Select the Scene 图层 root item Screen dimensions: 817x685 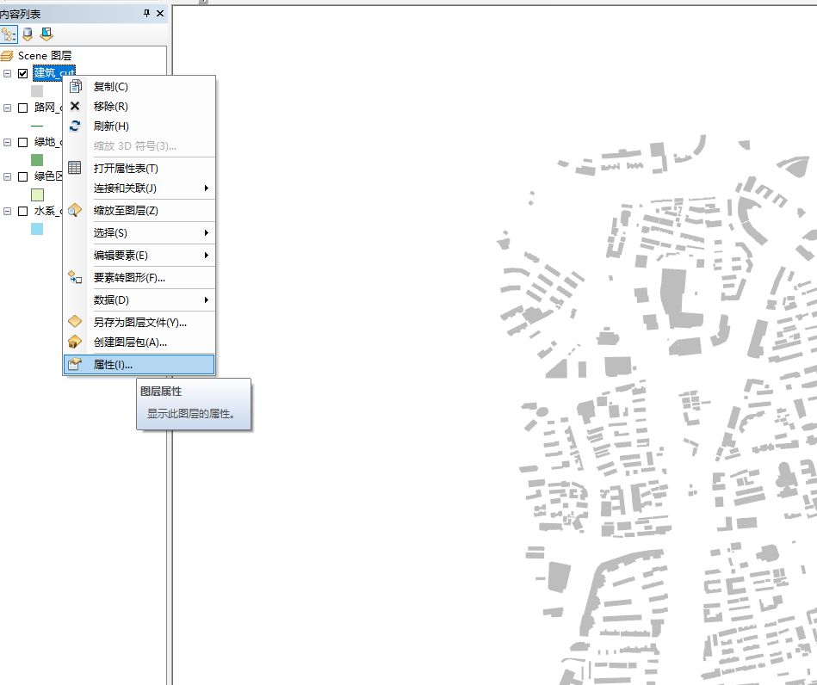click(43, 55)
